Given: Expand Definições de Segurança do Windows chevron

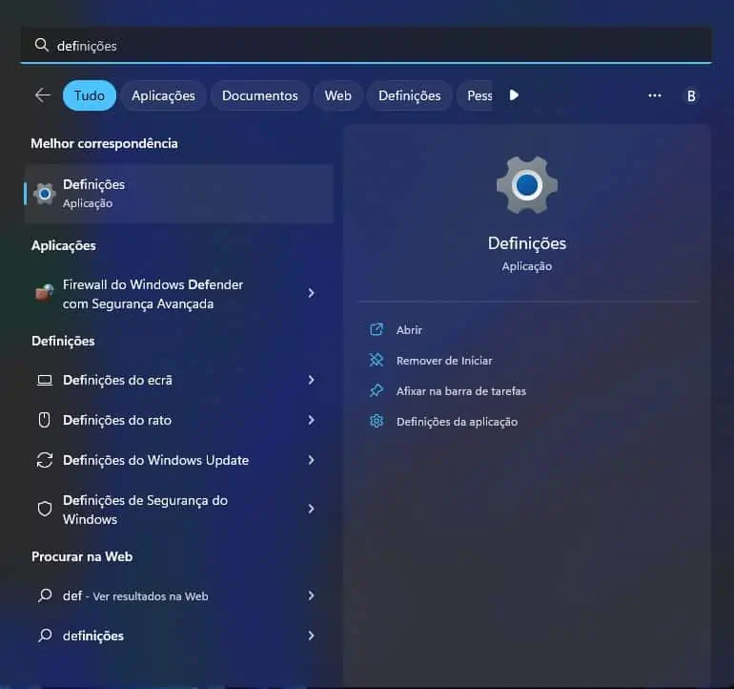Looking at the screenshot, I should point(311,509).
